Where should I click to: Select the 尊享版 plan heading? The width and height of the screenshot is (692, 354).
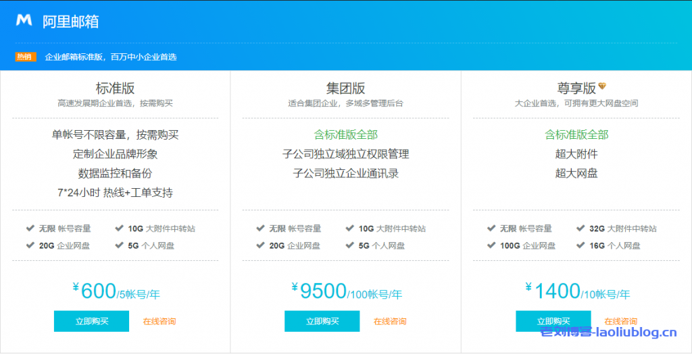pyautogui.click(x=576, y=88)
